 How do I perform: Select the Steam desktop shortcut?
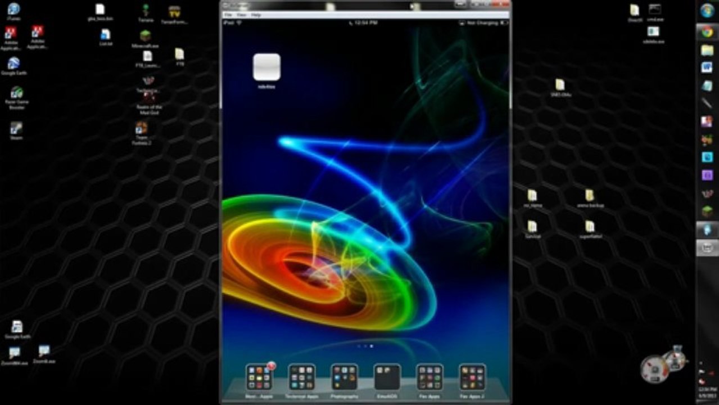(x=16, y=131)
